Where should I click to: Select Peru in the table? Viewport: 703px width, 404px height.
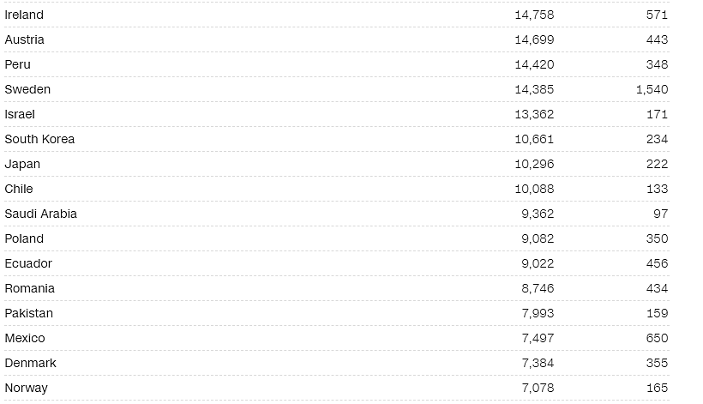tap(18, 64)
